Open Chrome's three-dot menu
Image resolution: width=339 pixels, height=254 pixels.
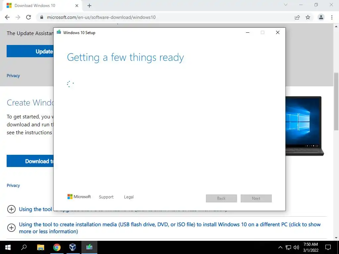[x=332, y=17]
